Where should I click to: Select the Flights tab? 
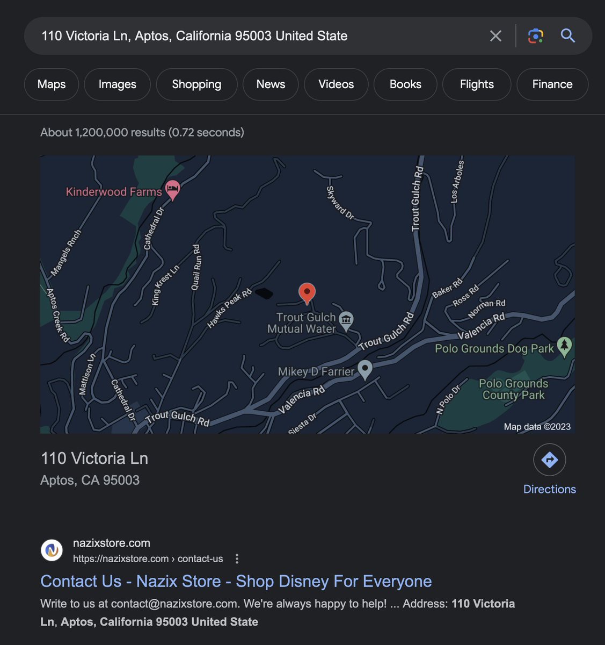477,84
